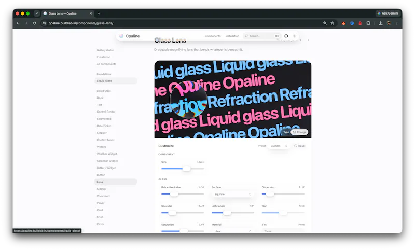The width and height of the screenshot is (415, 250).
Task: Open the Preset Custom dropdown
Action: pos(279,146)
